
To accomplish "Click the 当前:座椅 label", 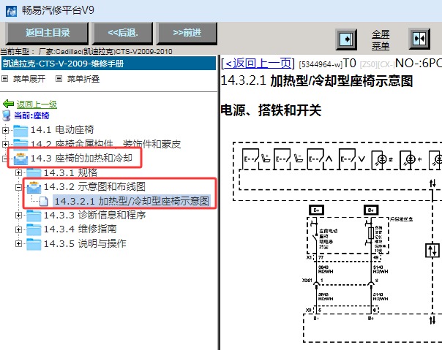I will pos(31,115).
